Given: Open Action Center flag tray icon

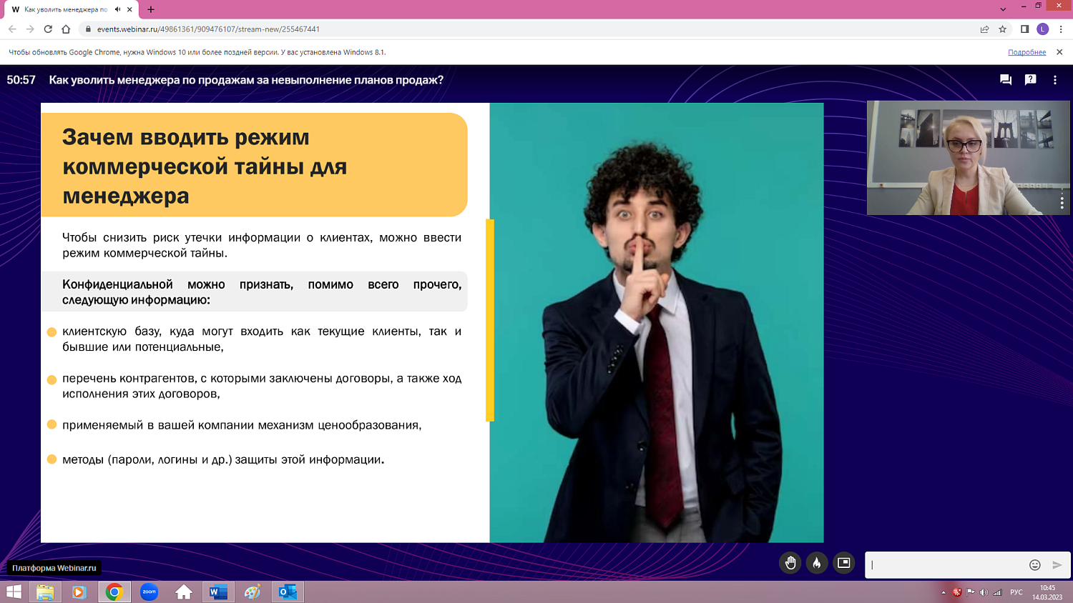Looking at the screenshot, I should 970,592.
